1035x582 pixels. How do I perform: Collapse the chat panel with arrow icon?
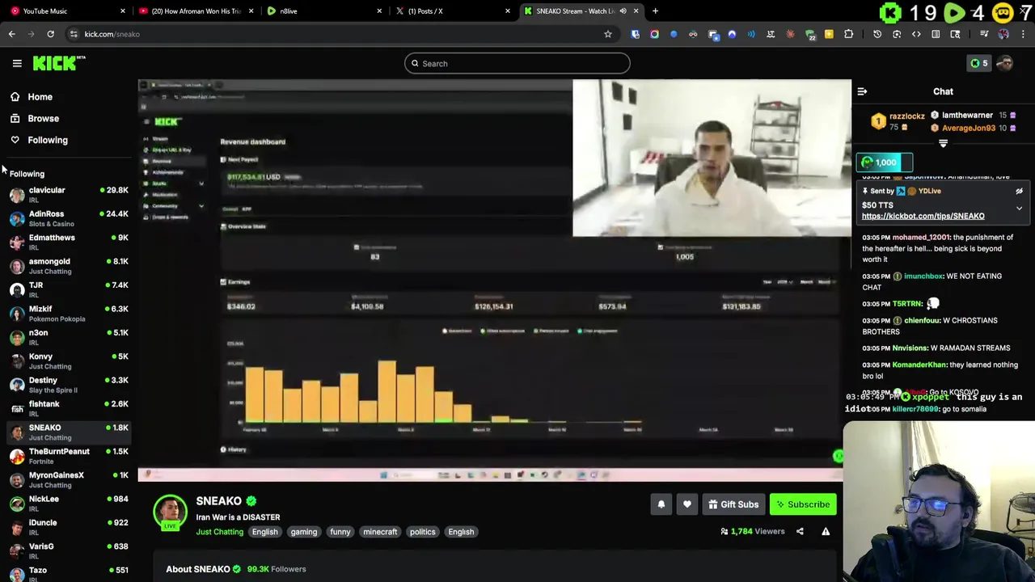(862, 91)
